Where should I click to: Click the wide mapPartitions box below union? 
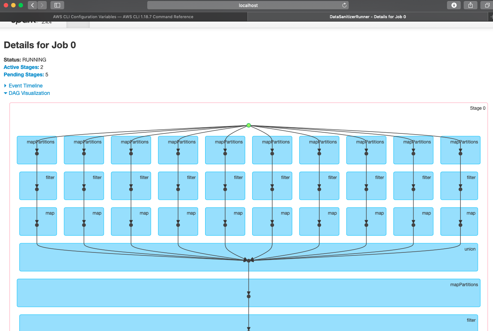coord(249,293)
